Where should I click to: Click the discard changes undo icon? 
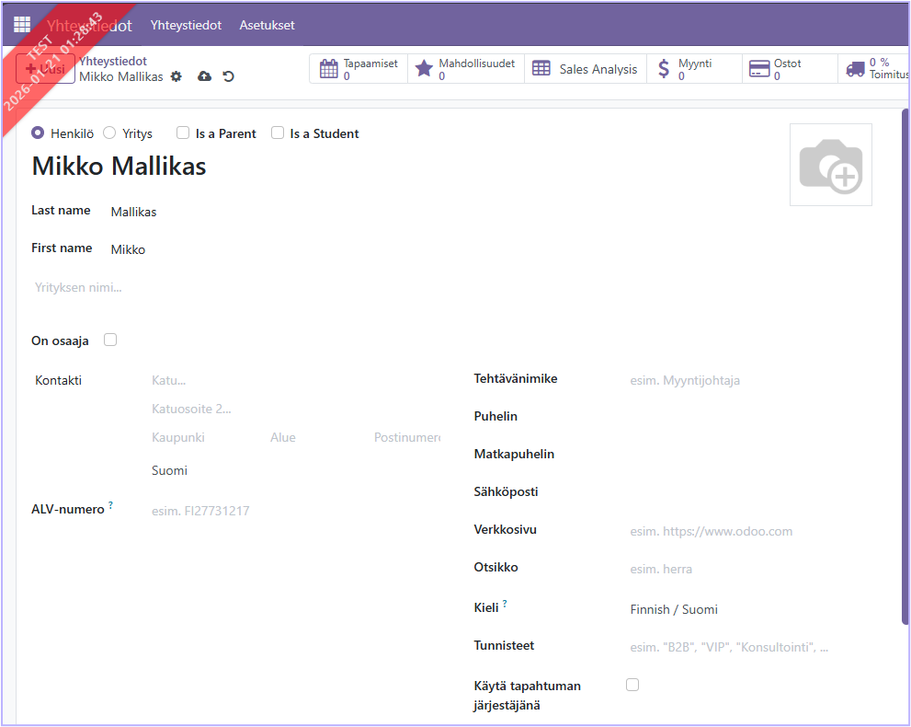(x=228, y=76)
